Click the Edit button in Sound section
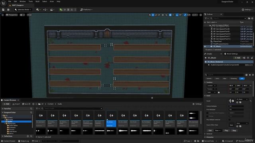This screenshot has width=255, height=143. (210, 131)
